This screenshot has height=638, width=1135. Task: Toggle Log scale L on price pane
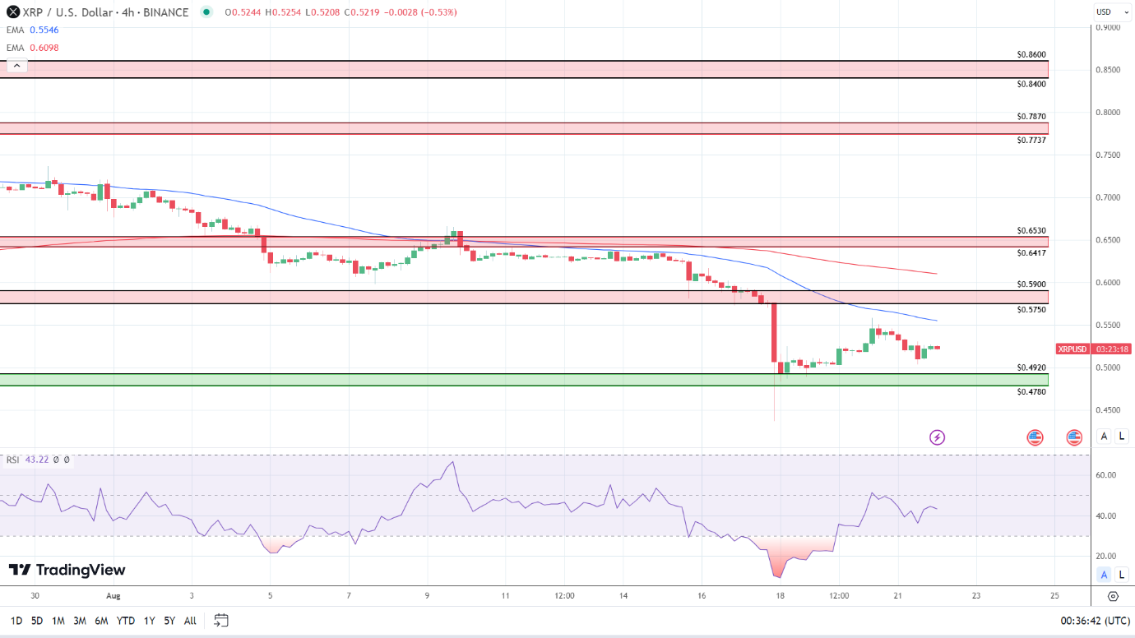tap(1121, 437)
